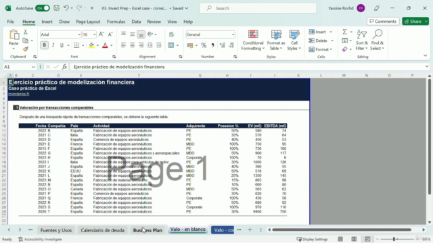Switch to Page Layout view icon
Image resolution: width=433 pixels, height=243 pixels.
[354, 239]
